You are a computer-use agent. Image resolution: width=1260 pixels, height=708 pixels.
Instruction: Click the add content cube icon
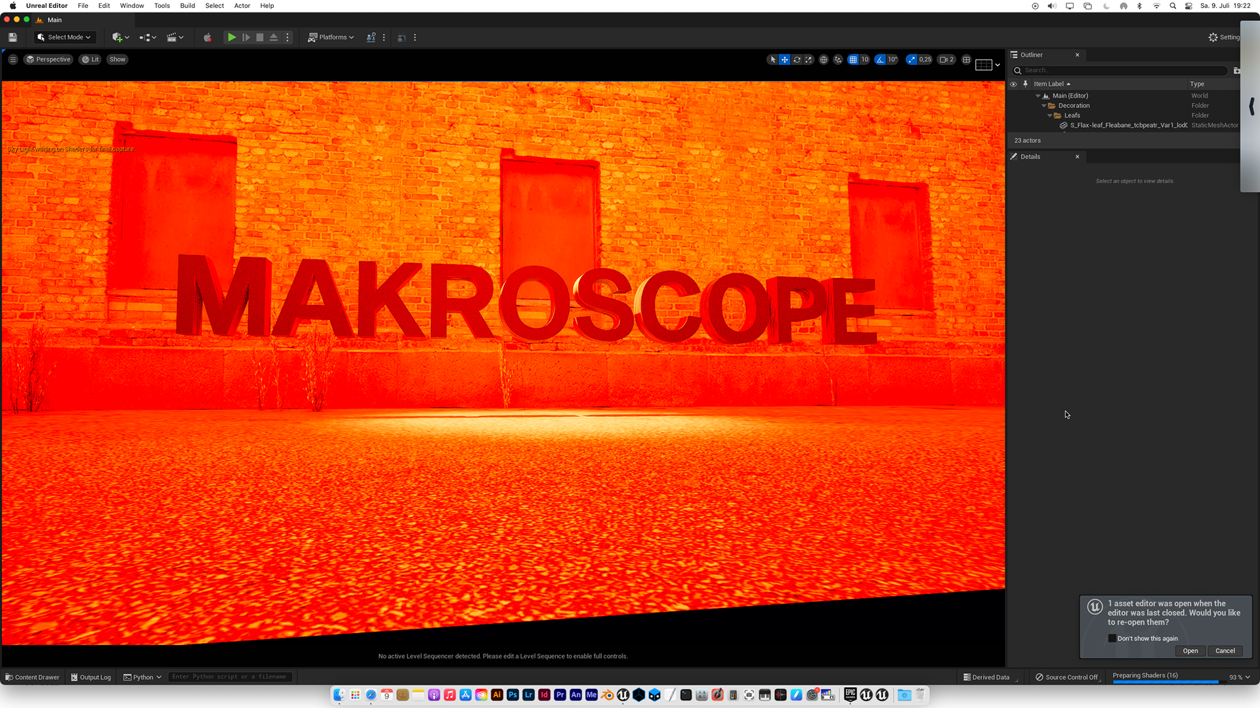click(x=117, y=37)
